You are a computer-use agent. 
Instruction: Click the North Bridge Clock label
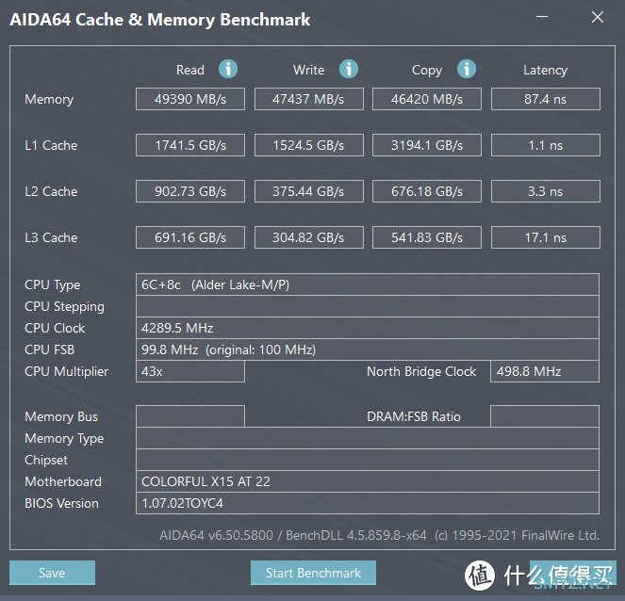(x=421, y=371)
